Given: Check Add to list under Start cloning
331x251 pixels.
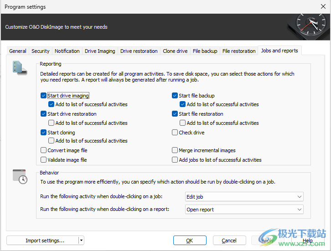Looking at the screenshot, I should [x=52, y=140].
